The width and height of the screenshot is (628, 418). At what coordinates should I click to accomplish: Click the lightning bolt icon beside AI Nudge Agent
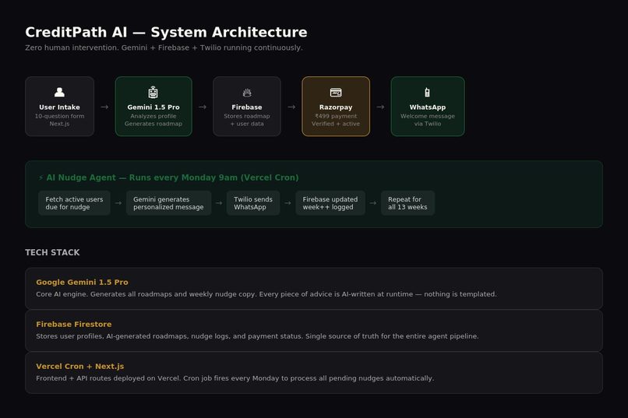(x=41, y=177)
